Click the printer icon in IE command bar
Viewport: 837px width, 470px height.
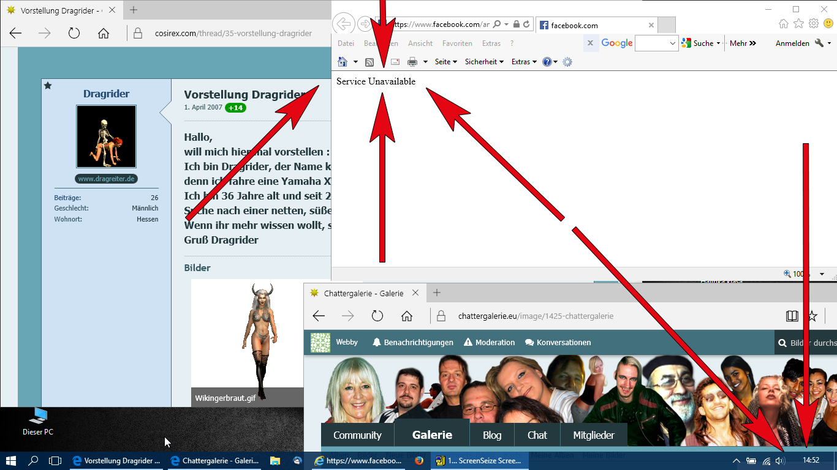(412, 62)
